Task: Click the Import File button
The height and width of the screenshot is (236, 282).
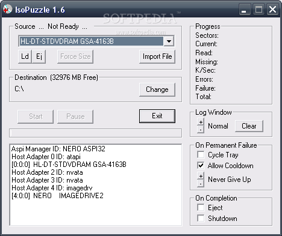Action: tap(157, 56)
